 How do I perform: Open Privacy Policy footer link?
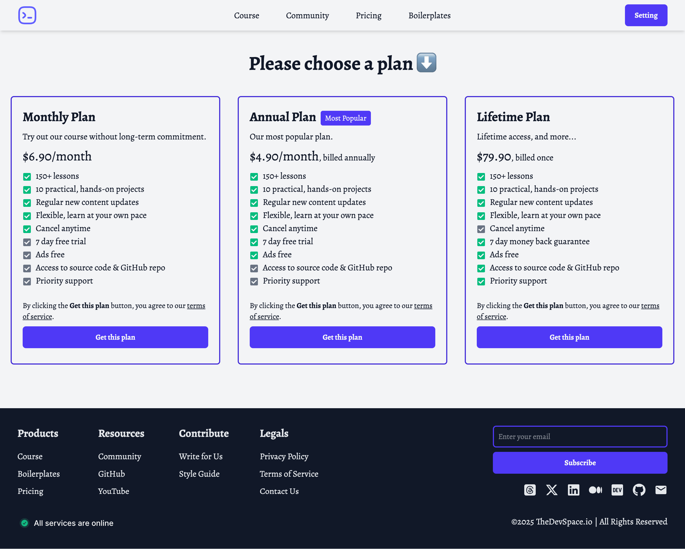point(284,456)
